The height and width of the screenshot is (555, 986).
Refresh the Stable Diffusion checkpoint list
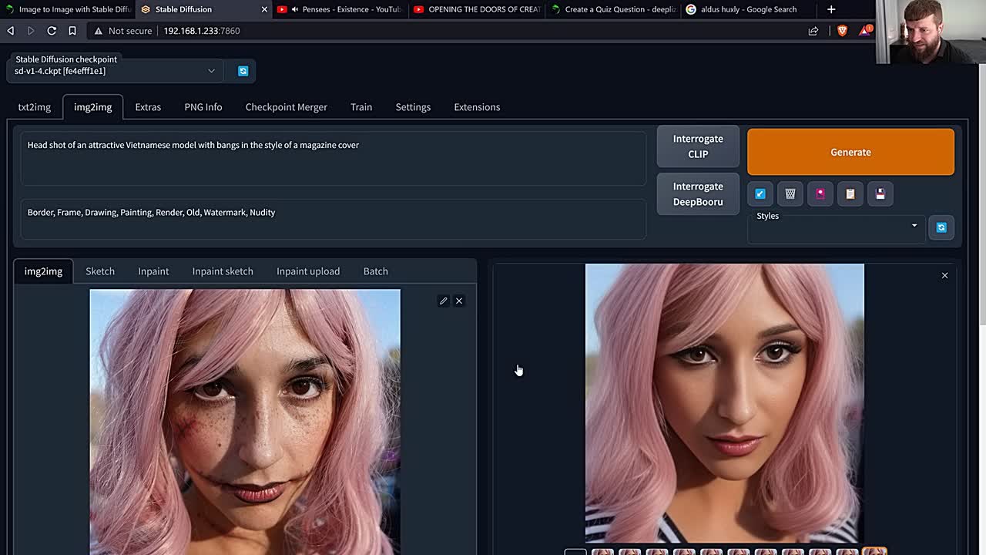tap(243, 71)
